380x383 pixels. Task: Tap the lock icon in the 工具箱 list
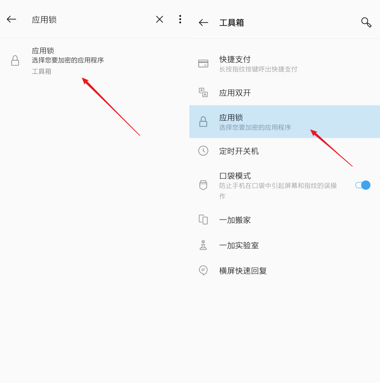click(x=203, y=122)
